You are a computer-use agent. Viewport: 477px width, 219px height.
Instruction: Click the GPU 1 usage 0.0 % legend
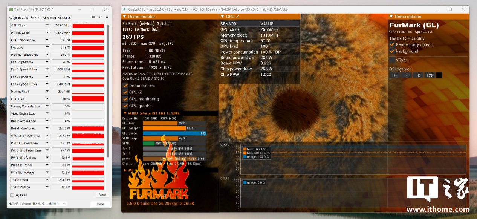[x=255, y=182]
